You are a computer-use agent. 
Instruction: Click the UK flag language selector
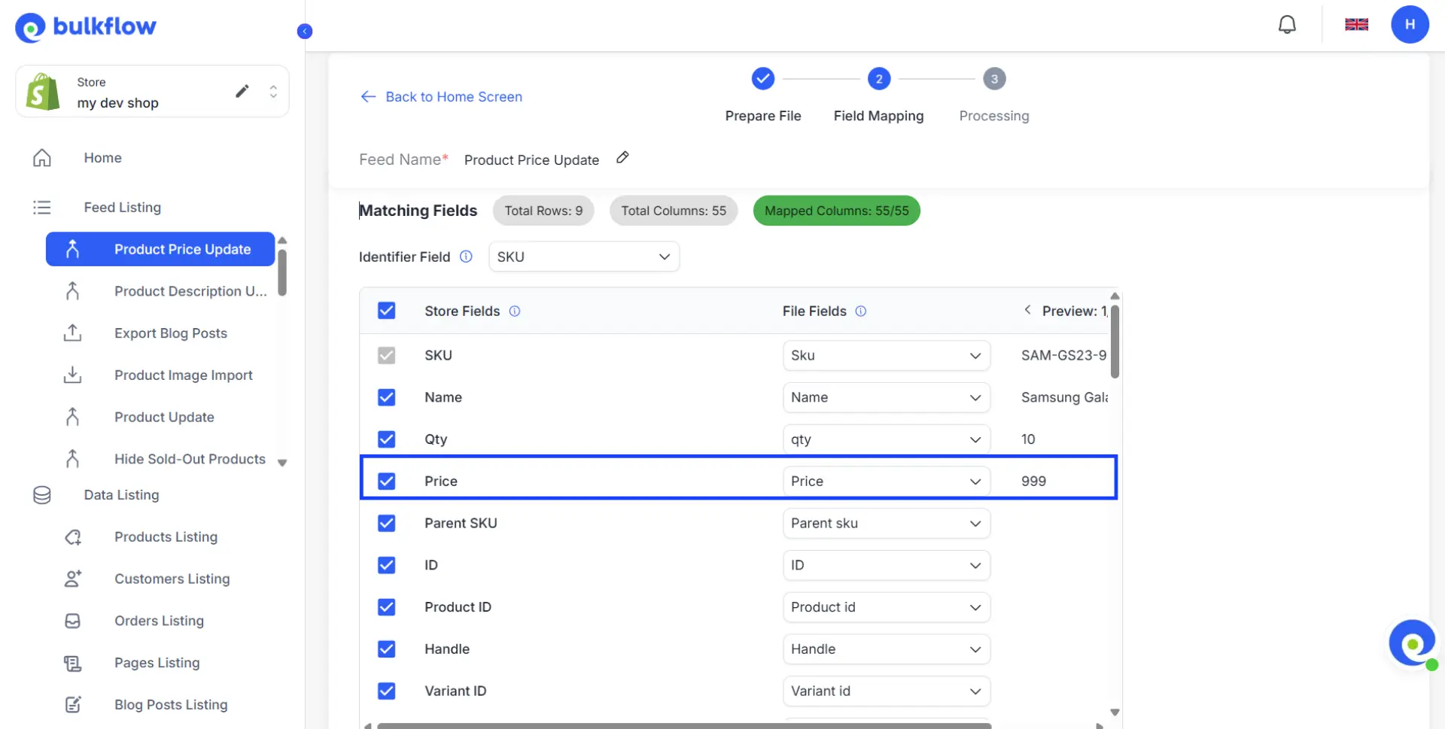pos(1357,24)
